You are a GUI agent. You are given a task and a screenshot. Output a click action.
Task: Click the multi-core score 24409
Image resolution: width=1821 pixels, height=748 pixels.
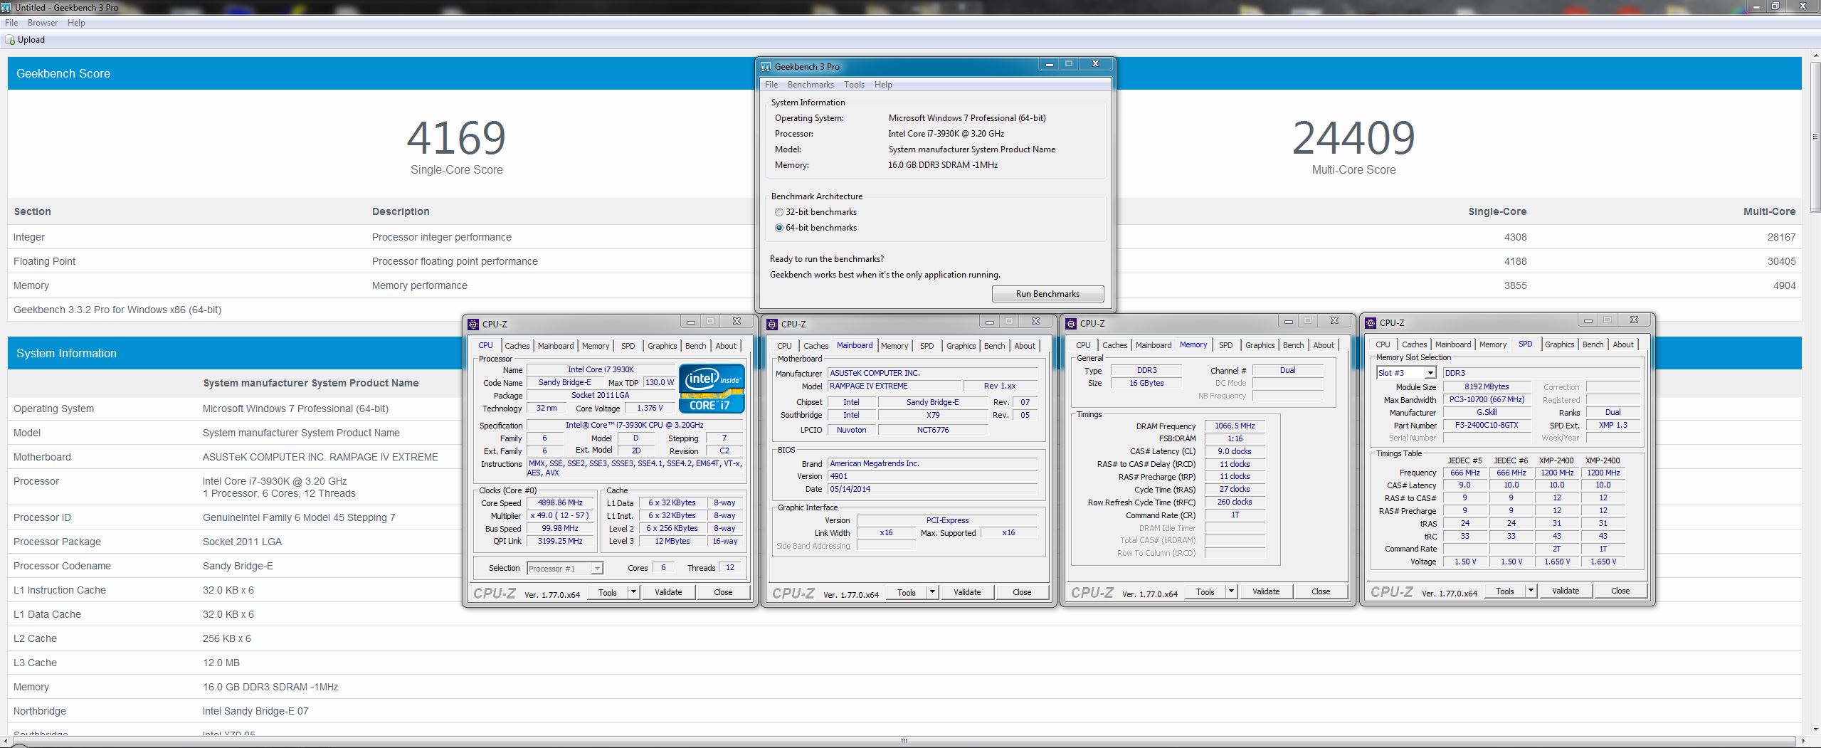point(1353,138)
